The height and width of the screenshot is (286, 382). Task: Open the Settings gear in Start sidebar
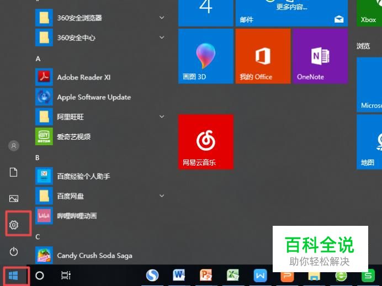14,225
